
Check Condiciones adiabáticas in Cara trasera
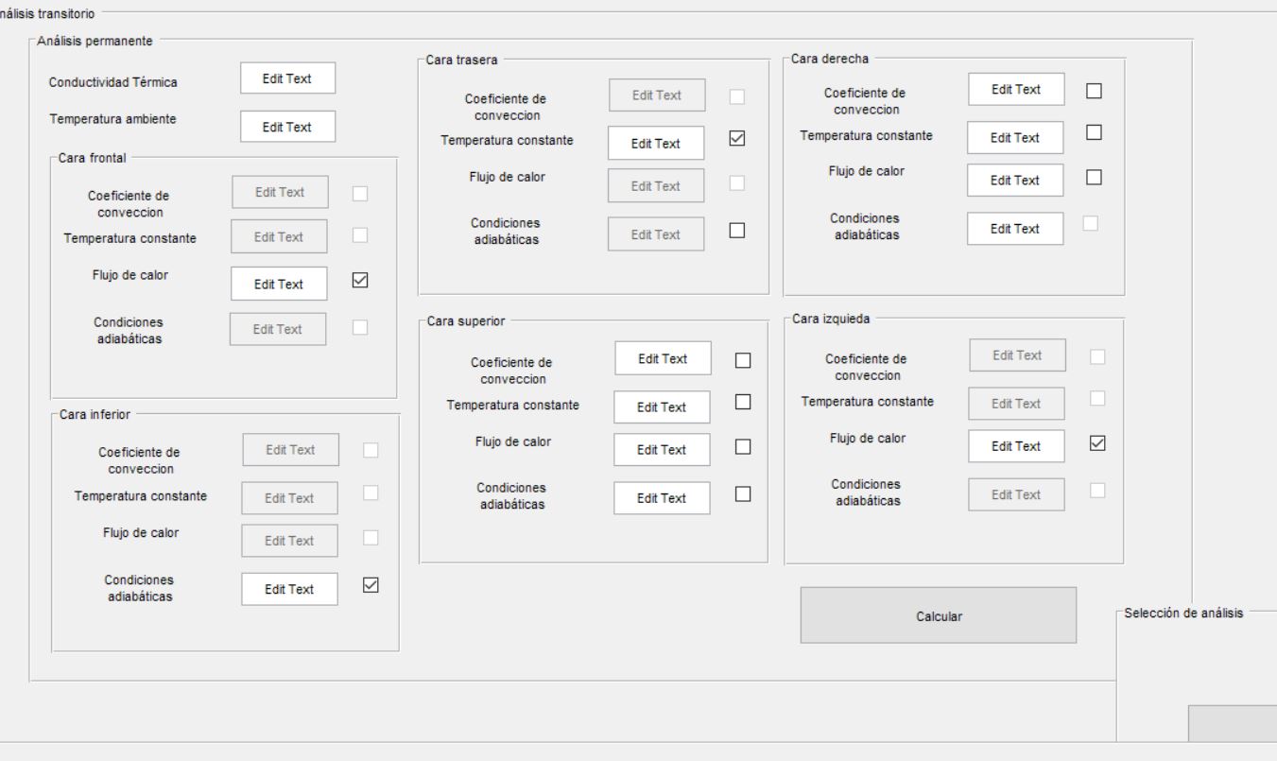point(737,230)
